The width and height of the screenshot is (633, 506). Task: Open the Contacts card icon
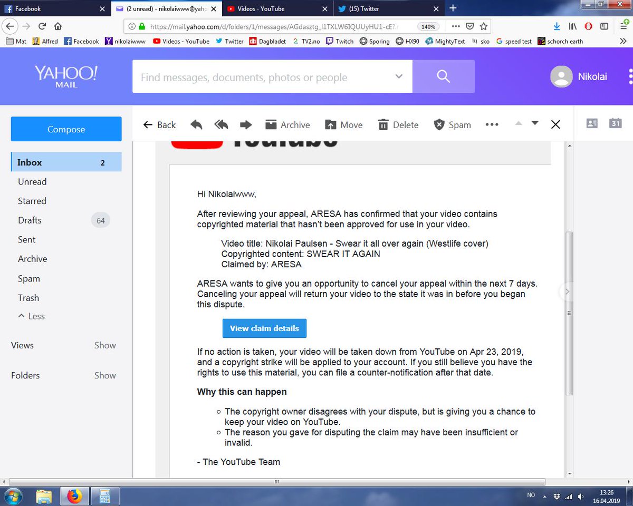click(x=592, y=123)
